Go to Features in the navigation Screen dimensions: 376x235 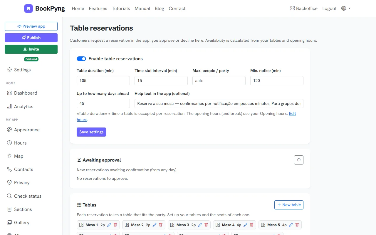(98, 9)
